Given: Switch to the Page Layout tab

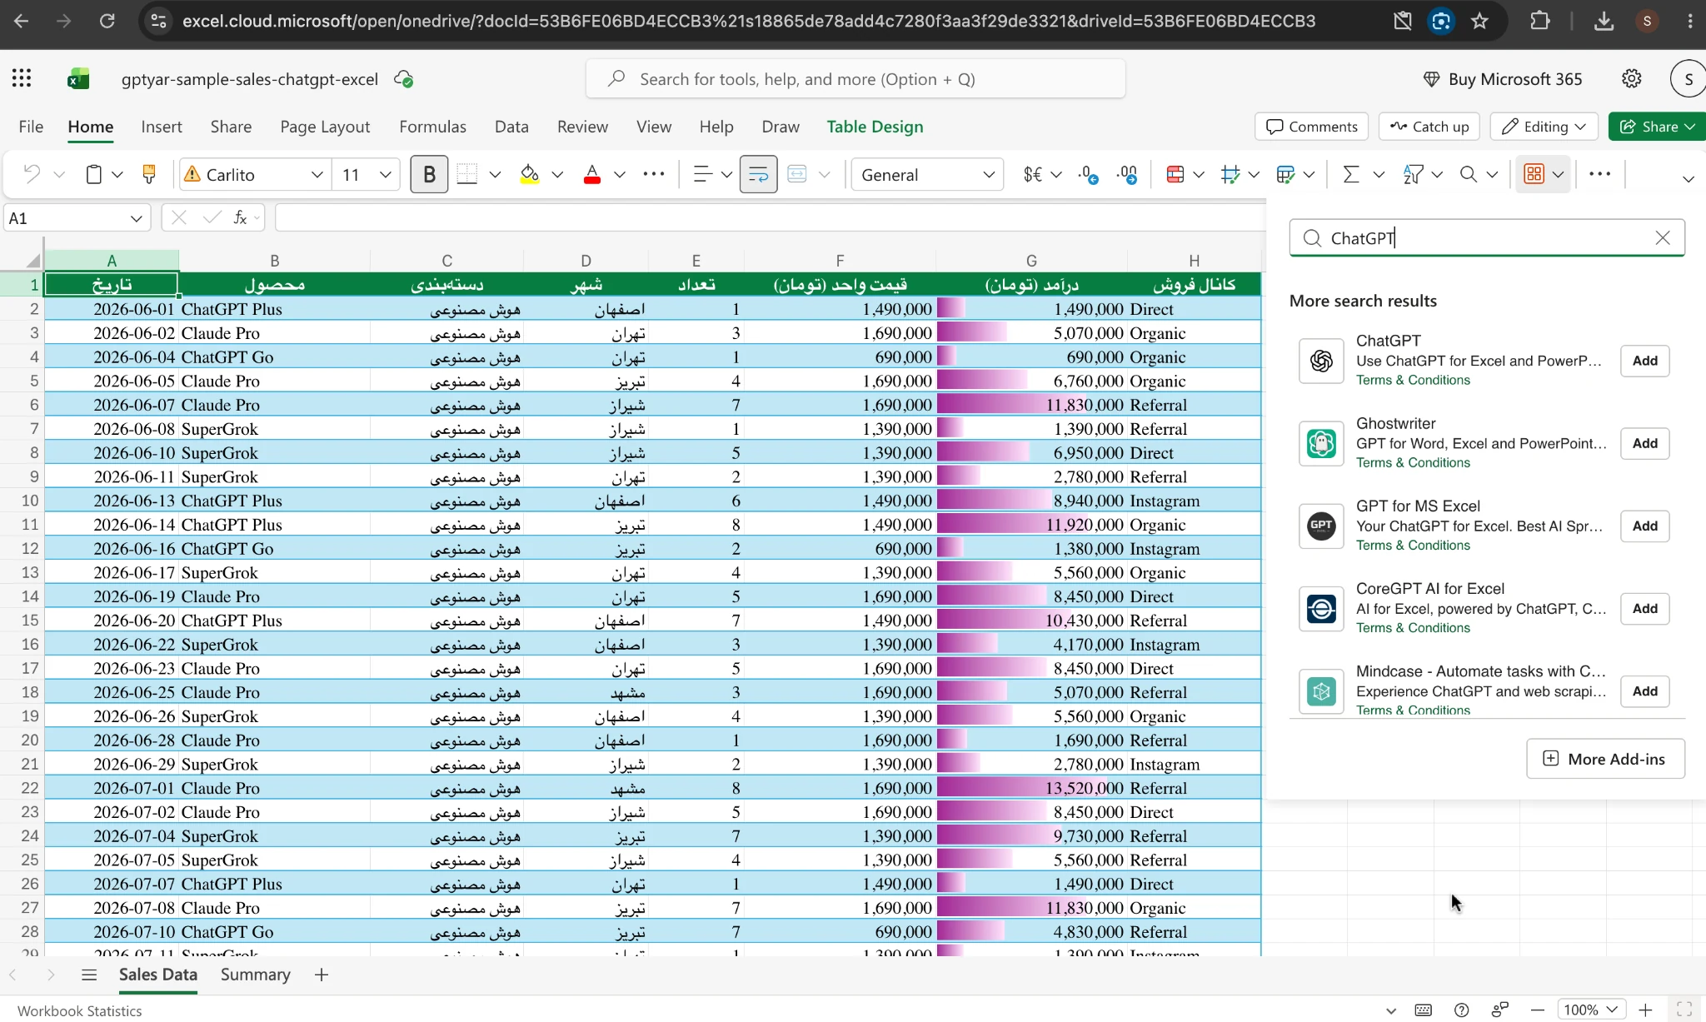Looking at the screenshot, I should point(325,127).
